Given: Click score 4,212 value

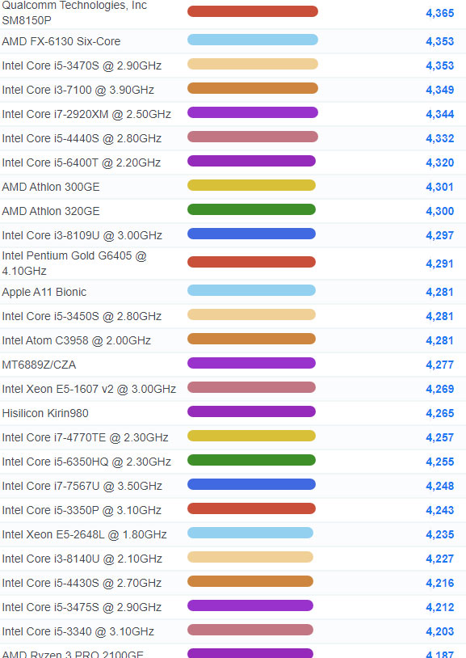Looking at the screenshot, I should (x=440, y=607).
